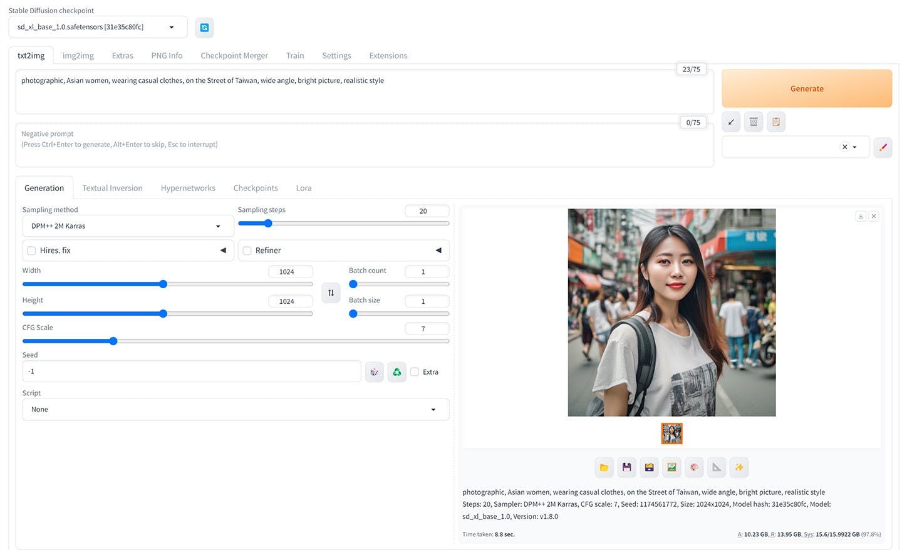Reuse last seed with green recycle icon

pyautogui.click(x=397, y=372)
